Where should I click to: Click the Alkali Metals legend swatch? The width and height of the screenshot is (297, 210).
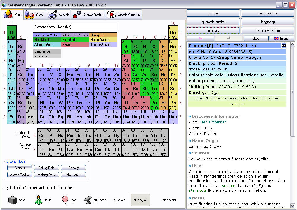(x=47, y=44)
